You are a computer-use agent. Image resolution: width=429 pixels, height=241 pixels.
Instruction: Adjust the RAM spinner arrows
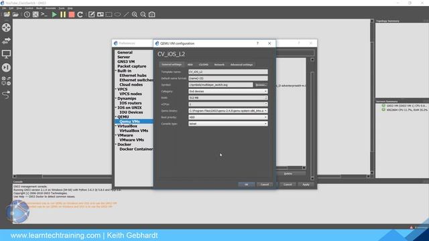[266, 98]
